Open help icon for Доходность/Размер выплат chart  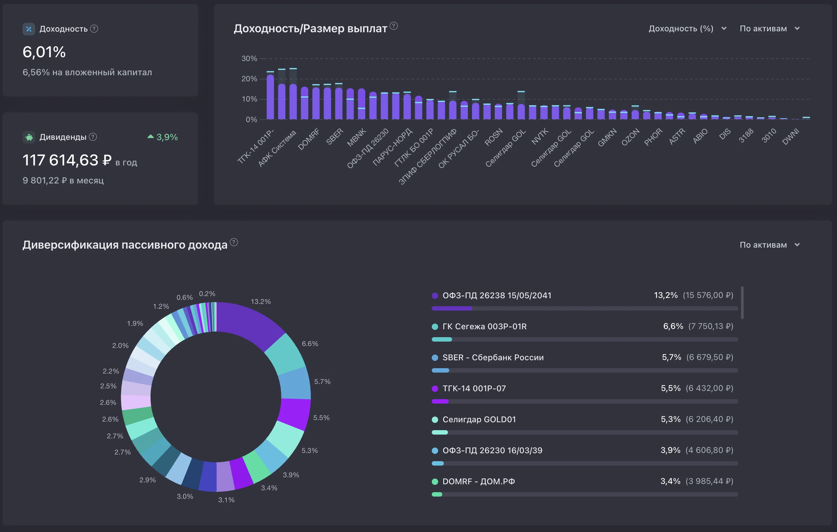(393, 26)
